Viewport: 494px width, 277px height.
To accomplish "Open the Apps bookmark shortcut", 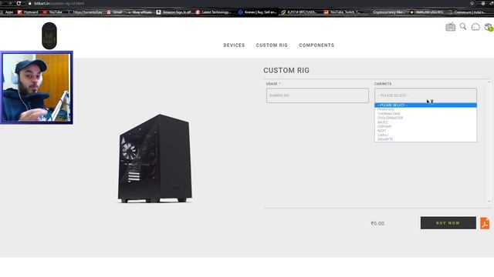I will 7,12.
